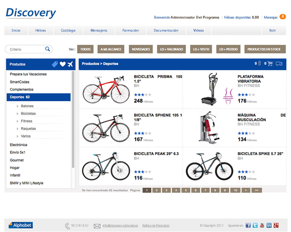
Task: Open the price tag icon in Productos header
Action: (x=55, y=64)
